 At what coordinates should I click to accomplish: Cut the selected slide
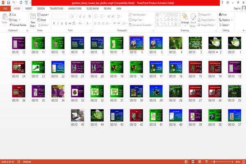pos(12,15)
